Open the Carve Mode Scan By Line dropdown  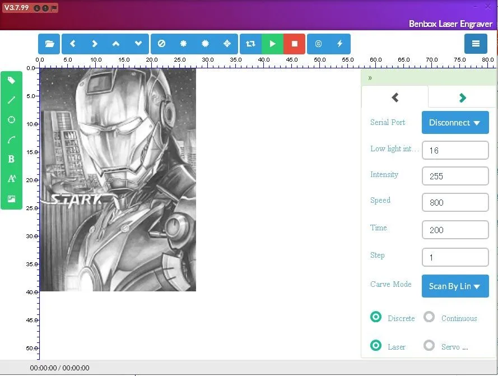(455, 286)
